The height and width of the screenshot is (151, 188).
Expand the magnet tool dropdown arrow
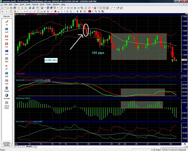pos(18,11)
